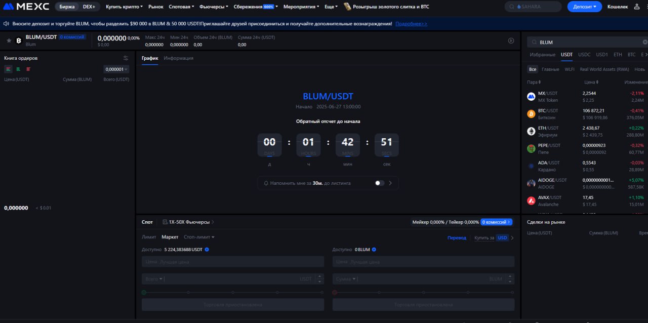This screenshot has height=323, width=648.
Task: Open the Фьючерсы dropdown menu
Action: [x=214, y=7]
